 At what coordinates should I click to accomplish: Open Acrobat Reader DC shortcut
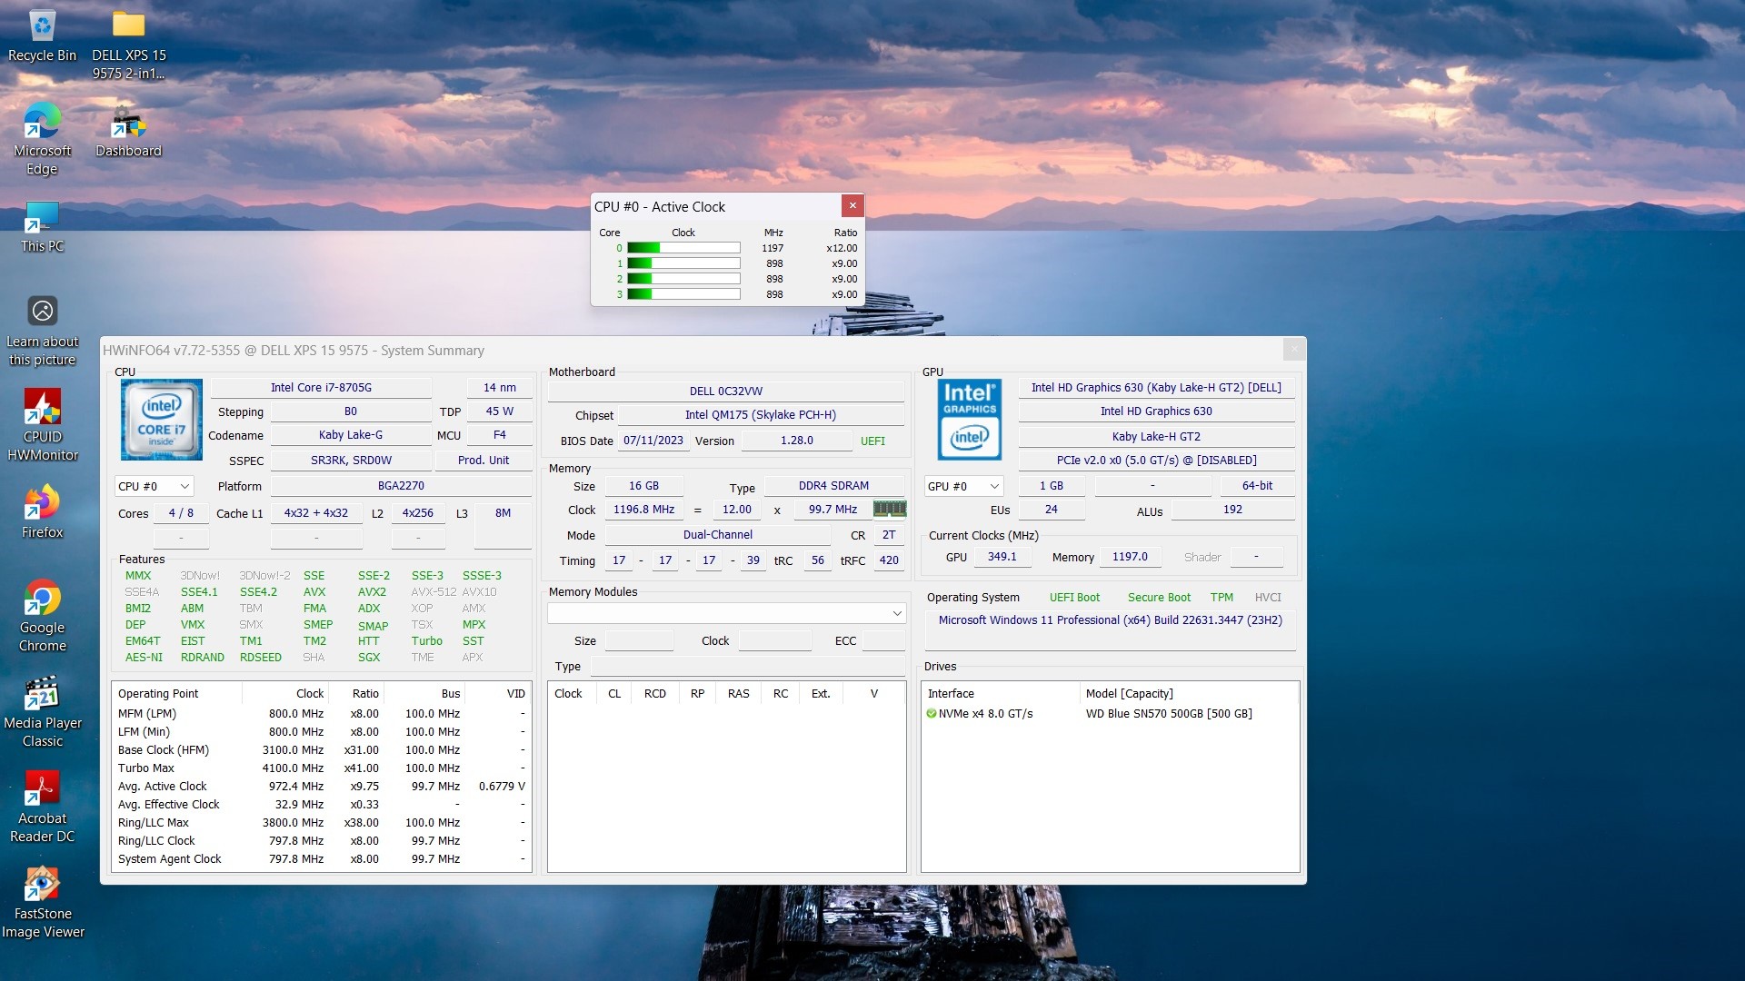coord(42,807)
